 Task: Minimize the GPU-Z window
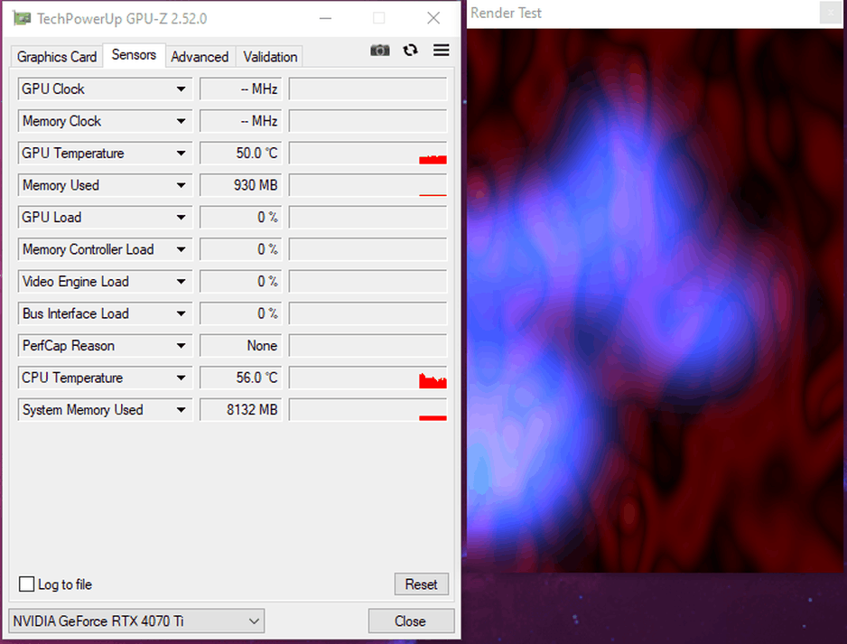click(x=325, y=18)
